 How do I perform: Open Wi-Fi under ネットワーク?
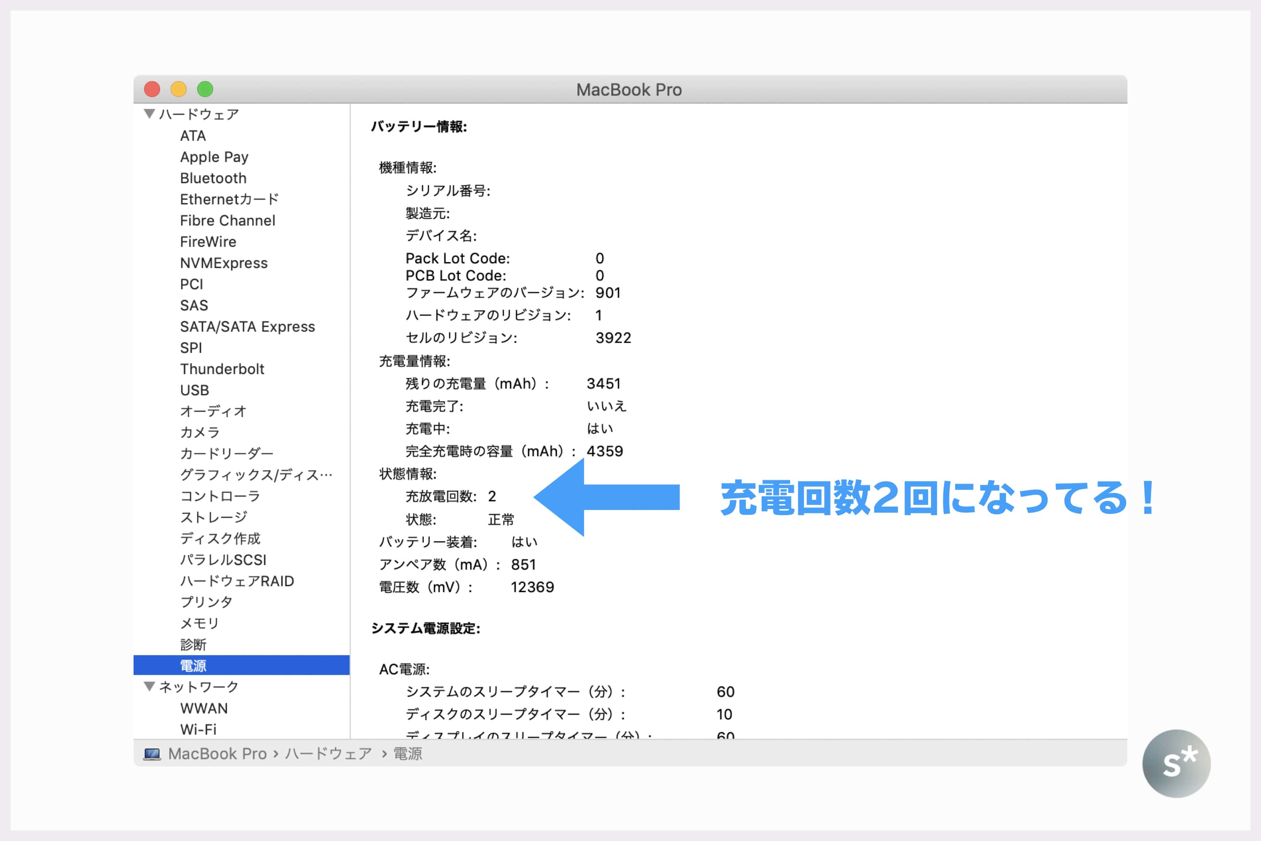(198, 729)
